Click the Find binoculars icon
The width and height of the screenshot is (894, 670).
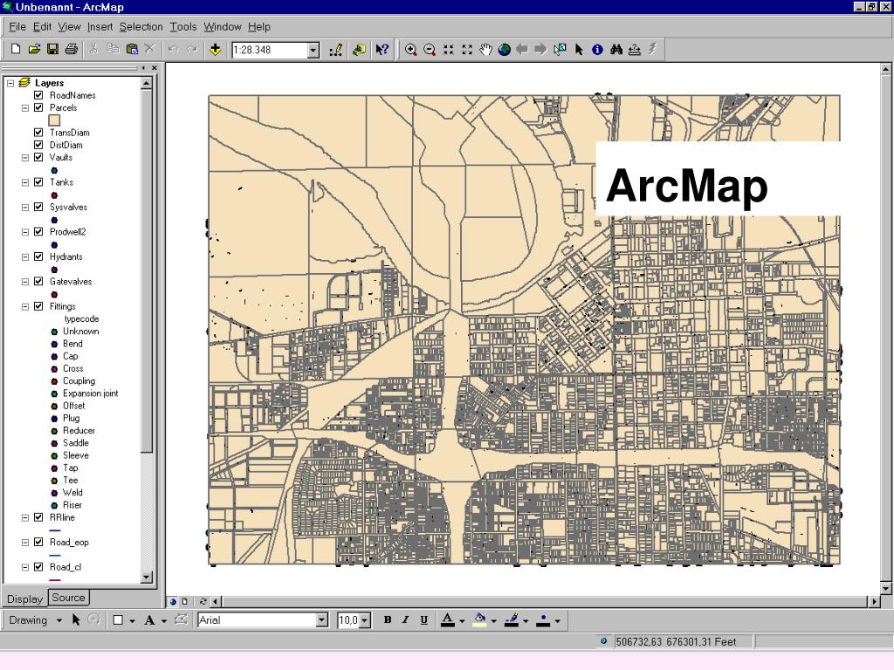pos(615,50)
